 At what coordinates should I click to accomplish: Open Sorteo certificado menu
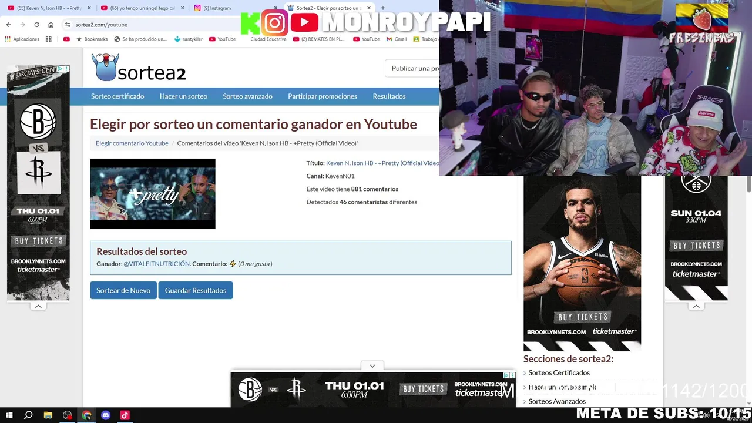117,96
